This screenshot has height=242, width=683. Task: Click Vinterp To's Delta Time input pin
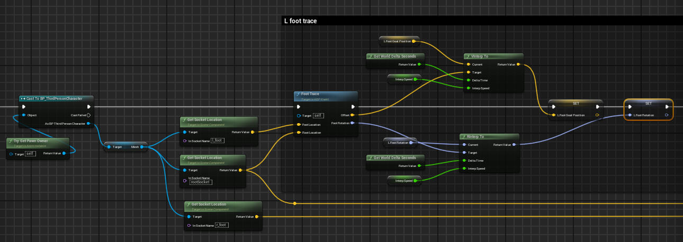468,80
